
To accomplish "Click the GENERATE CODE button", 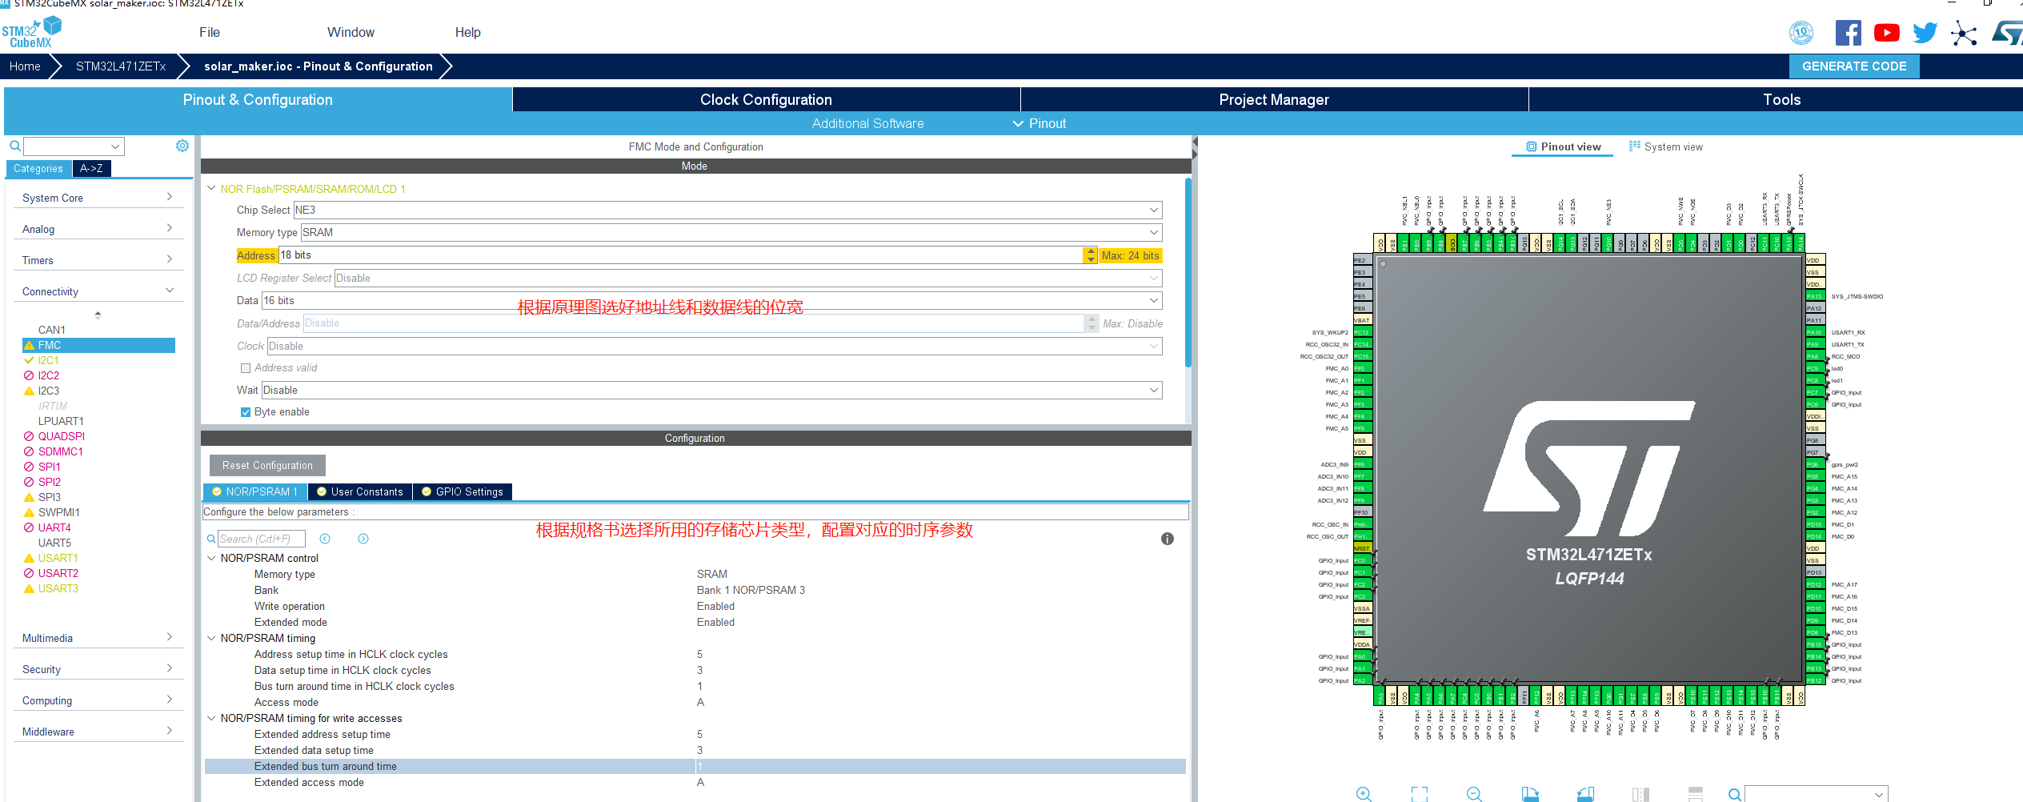I will (x=1853, y=66).
